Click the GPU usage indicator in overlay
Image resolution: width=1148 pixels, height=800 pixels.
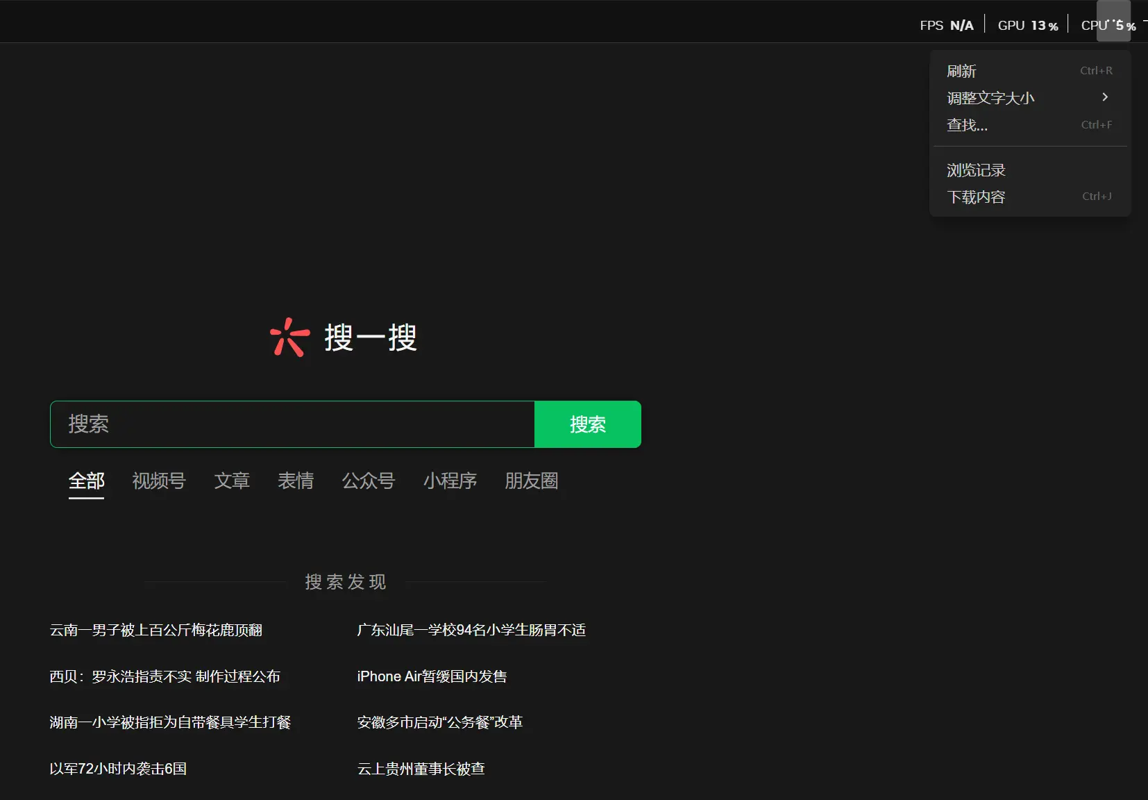(1027, 26)
